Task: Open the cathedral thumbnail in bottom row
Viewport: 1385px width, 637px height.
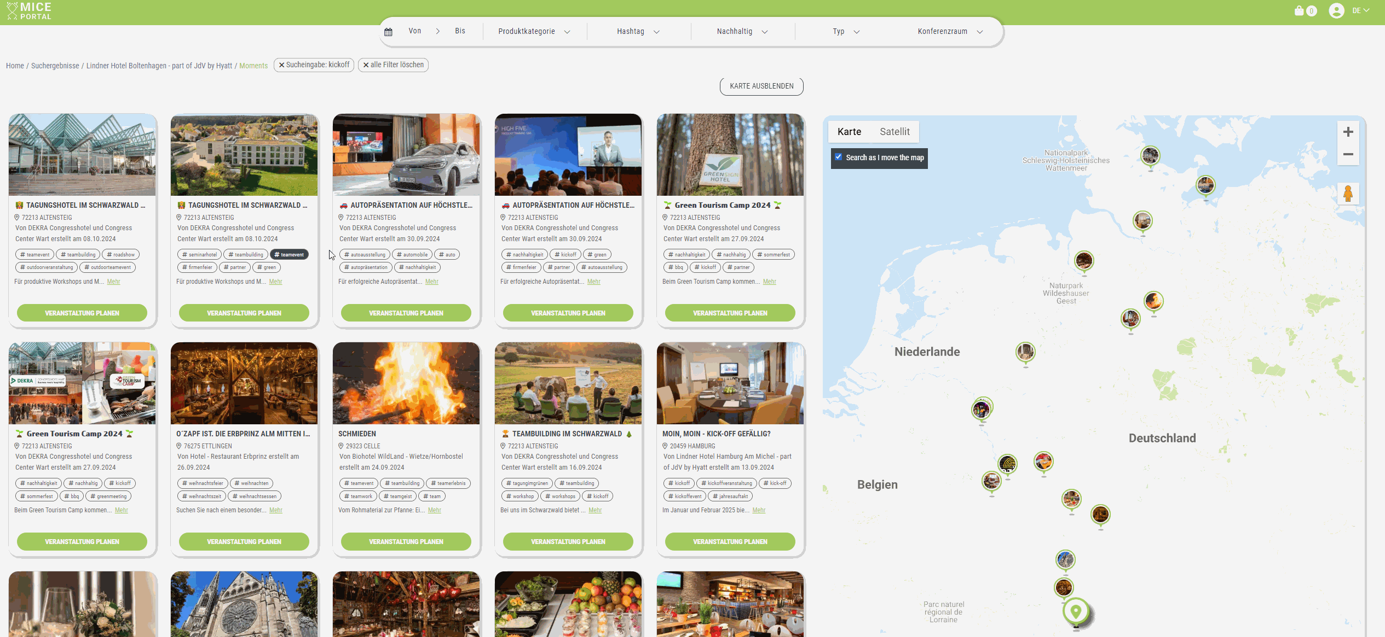Action: point(244,604)
